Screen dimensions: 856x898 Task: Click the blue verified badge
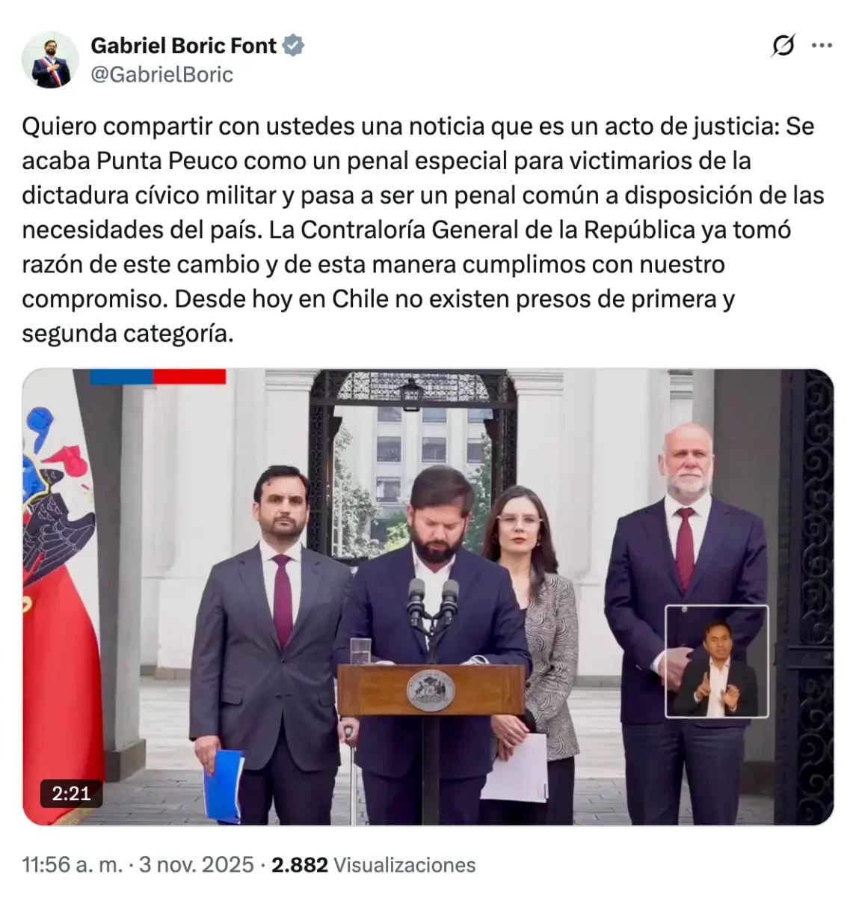[293, 46]
